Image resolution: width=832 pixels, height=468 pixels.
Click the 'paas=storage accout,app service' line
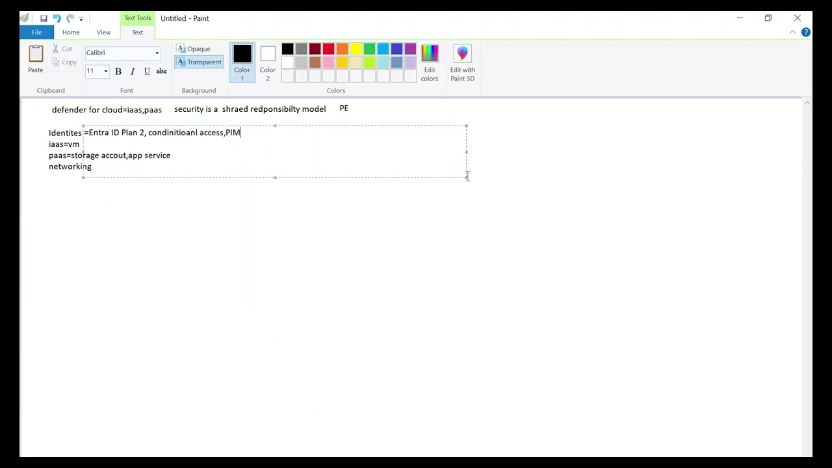point(109,155)
